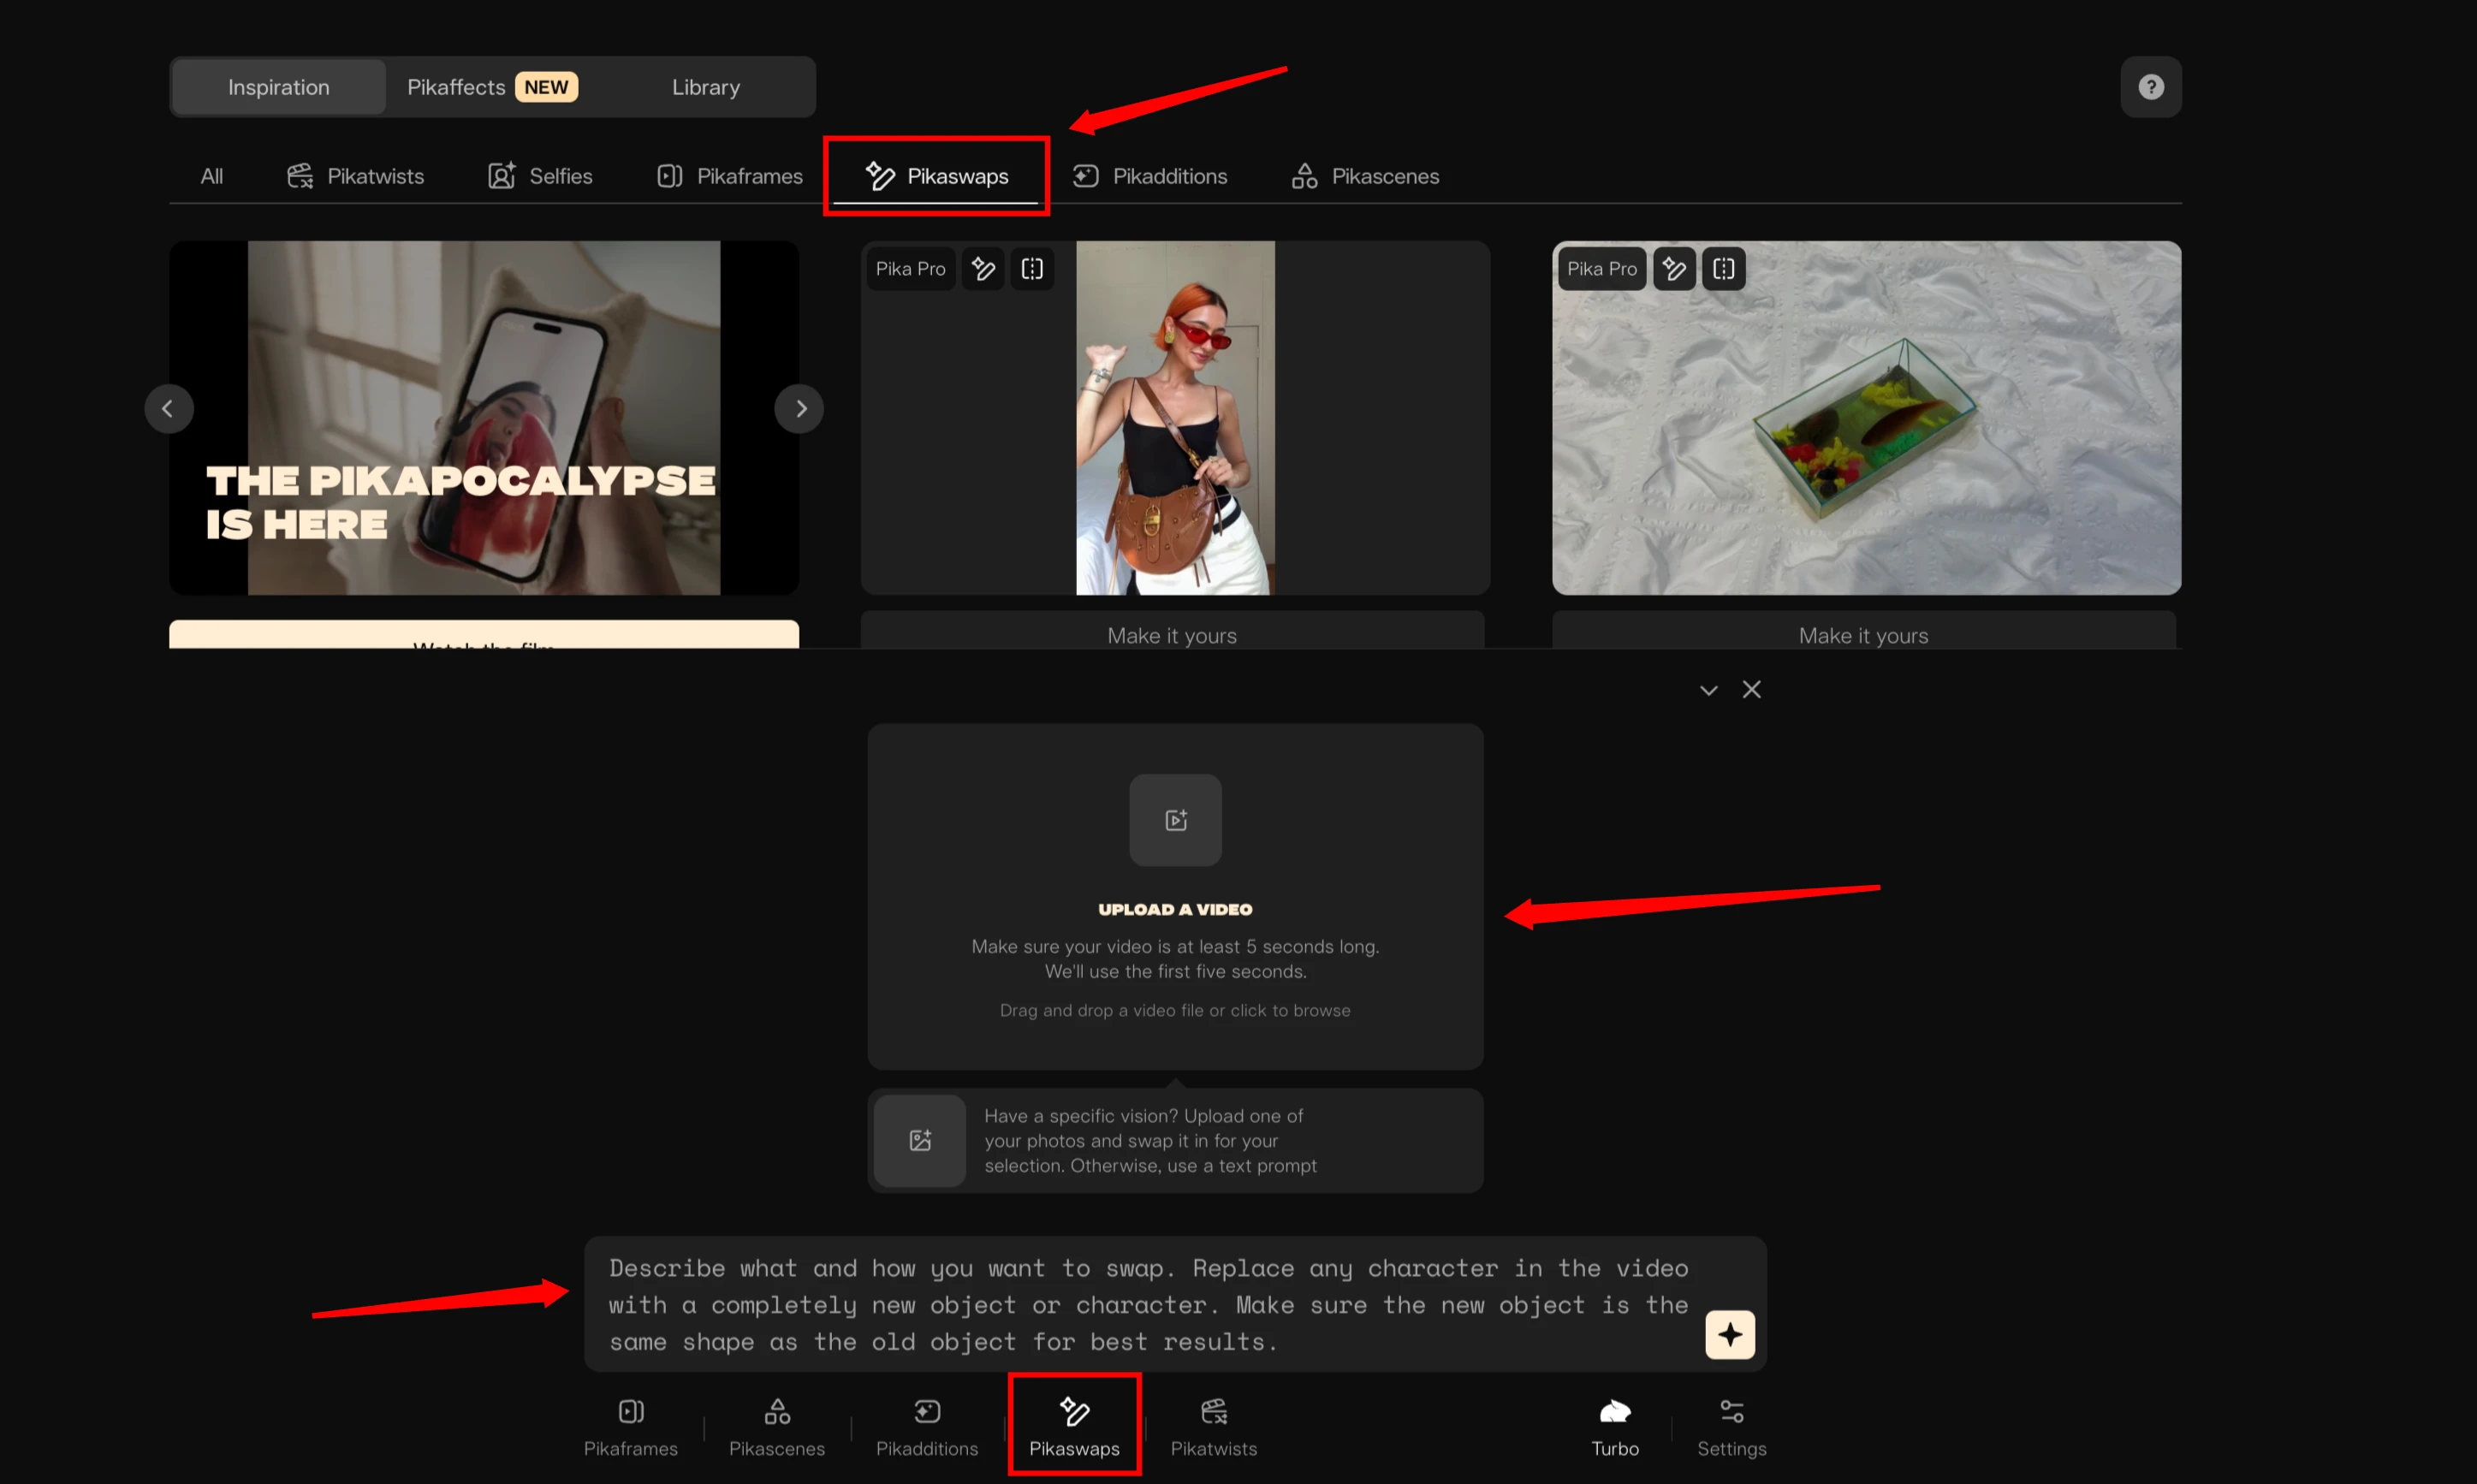The width and height of the screenshot is (2477, 1484).
Task: Filter by Pikaframes category
Action: point(729,176)
